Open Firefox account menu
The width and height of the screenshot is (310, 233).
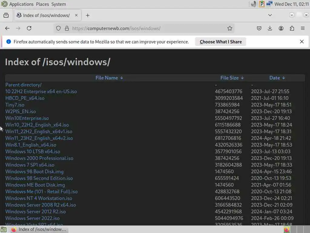click(x=281, y=28)
